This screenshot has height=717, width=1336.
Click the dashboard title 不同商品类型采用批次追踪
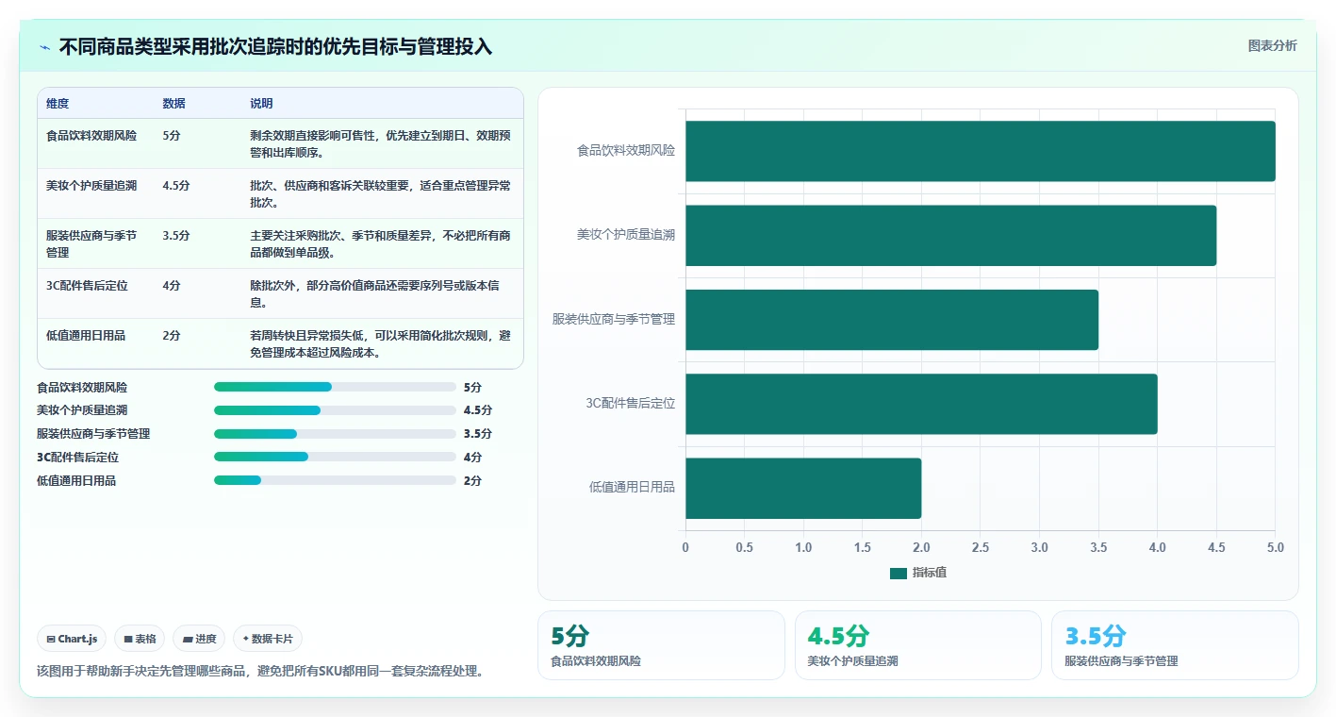pos(275,47)
